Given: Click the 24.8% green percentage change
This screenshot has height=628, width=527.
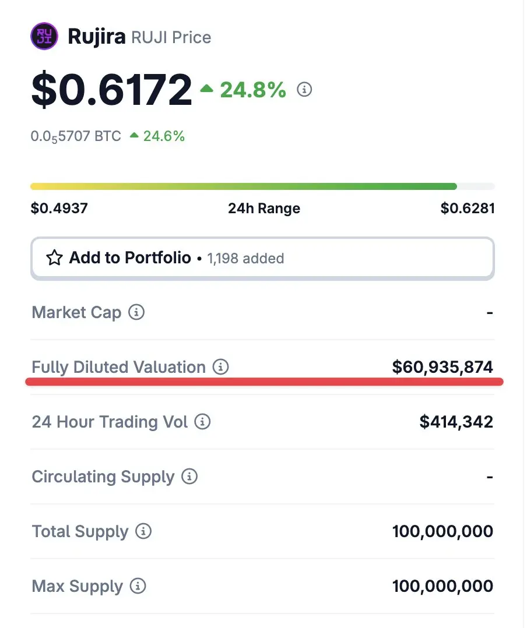Looking at the screenshot, I should click(x=252, y=90).
